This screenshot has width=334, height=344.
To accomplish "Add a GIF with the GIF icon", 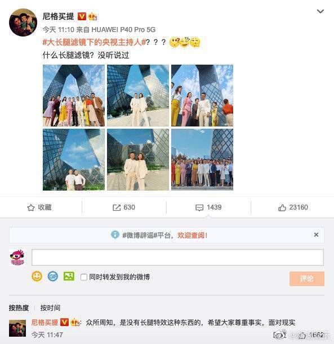I will 53,276.
